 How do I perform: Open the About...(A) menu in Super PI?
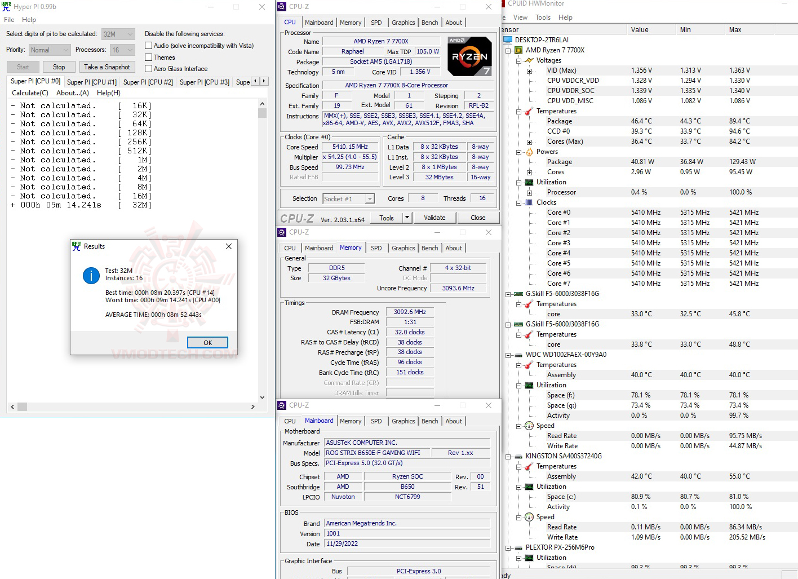tap(73, 93)
